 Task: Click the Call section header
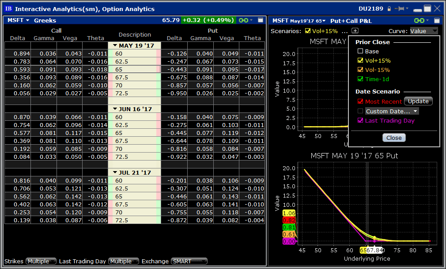(x=57, y=30)
